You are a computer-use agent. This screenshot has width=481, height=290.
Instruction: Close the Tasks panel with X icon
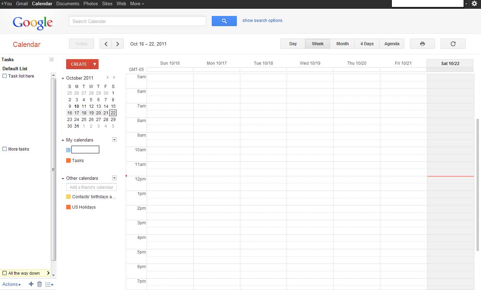point(52,59)
